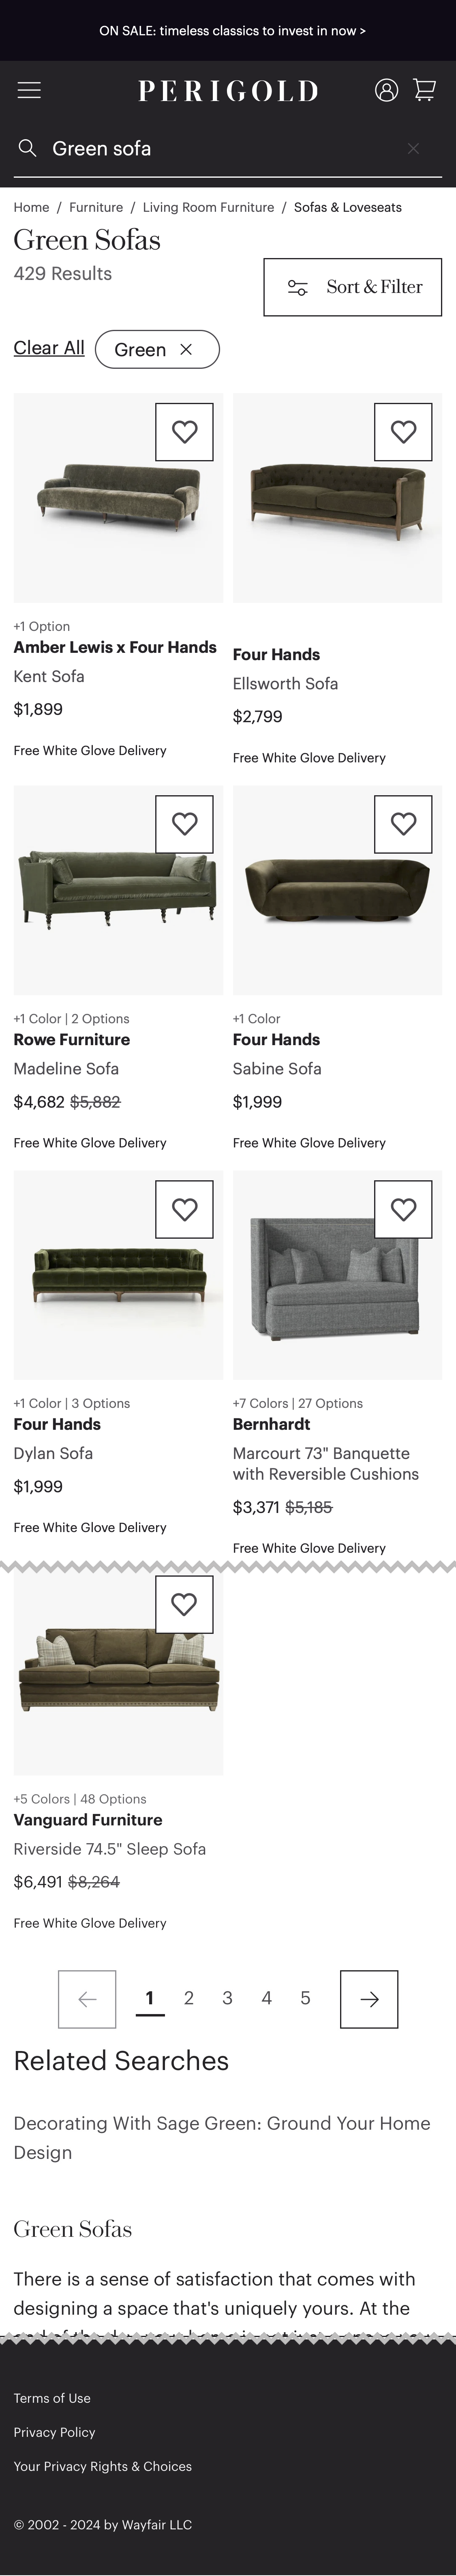Clear the search field text
The height and width of the screenshot is (2576, 456).
click(413, 149)
